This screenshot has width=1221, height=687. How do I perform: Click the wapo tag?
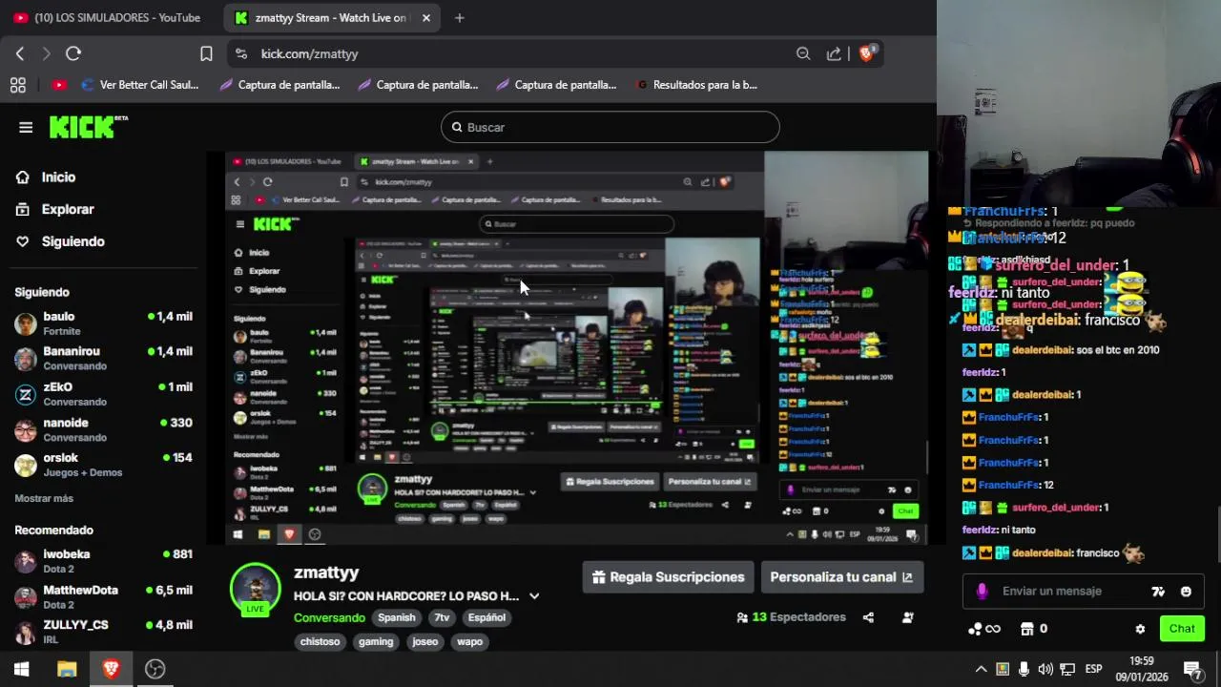tap(469, 641)
